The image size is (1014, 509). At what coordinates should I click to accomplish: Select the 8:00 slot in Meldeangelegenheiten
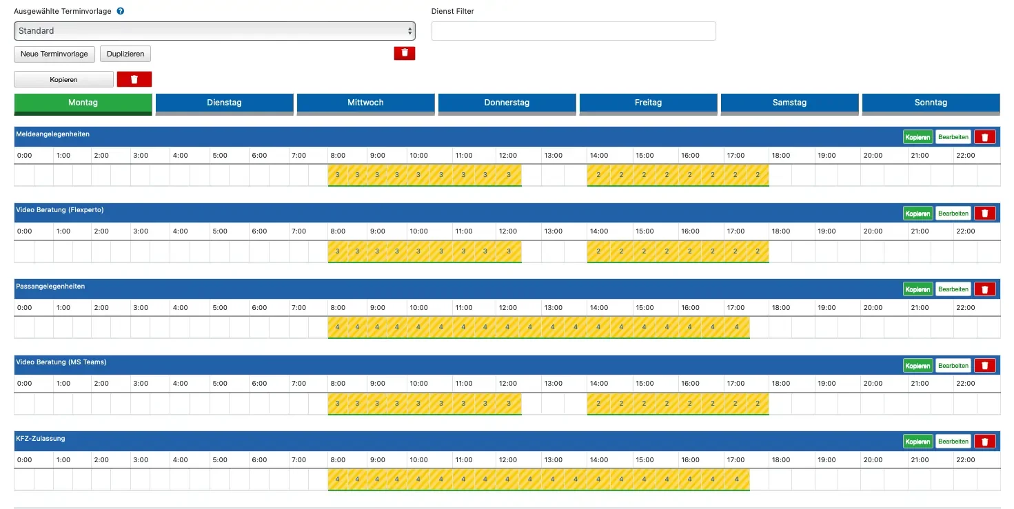pos(337,175)
